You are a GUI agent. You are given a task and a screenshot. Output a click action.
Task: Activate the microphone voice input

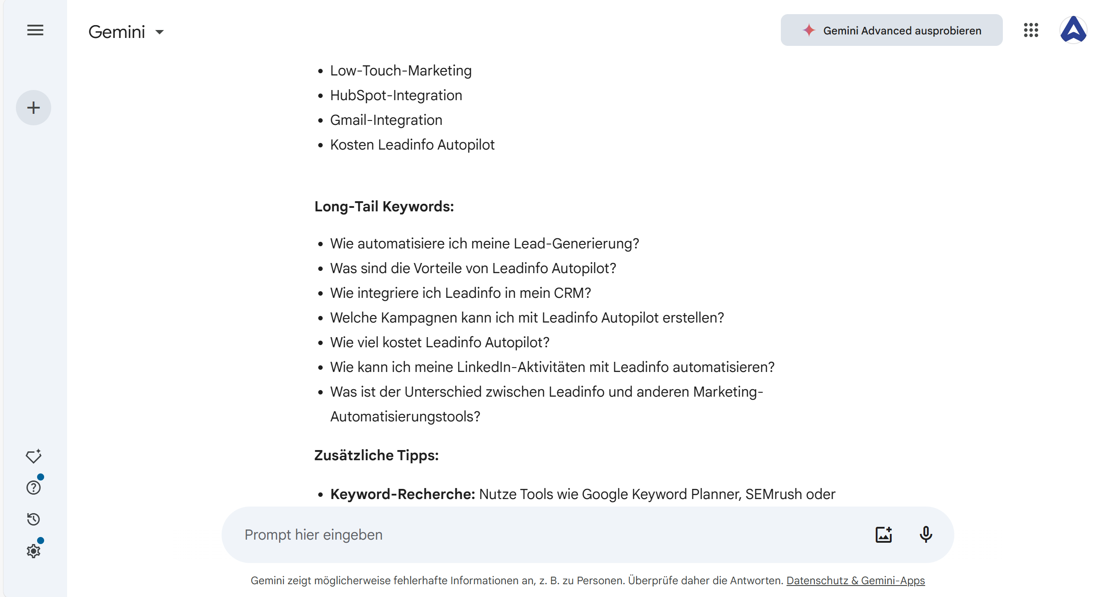point(926,535)
